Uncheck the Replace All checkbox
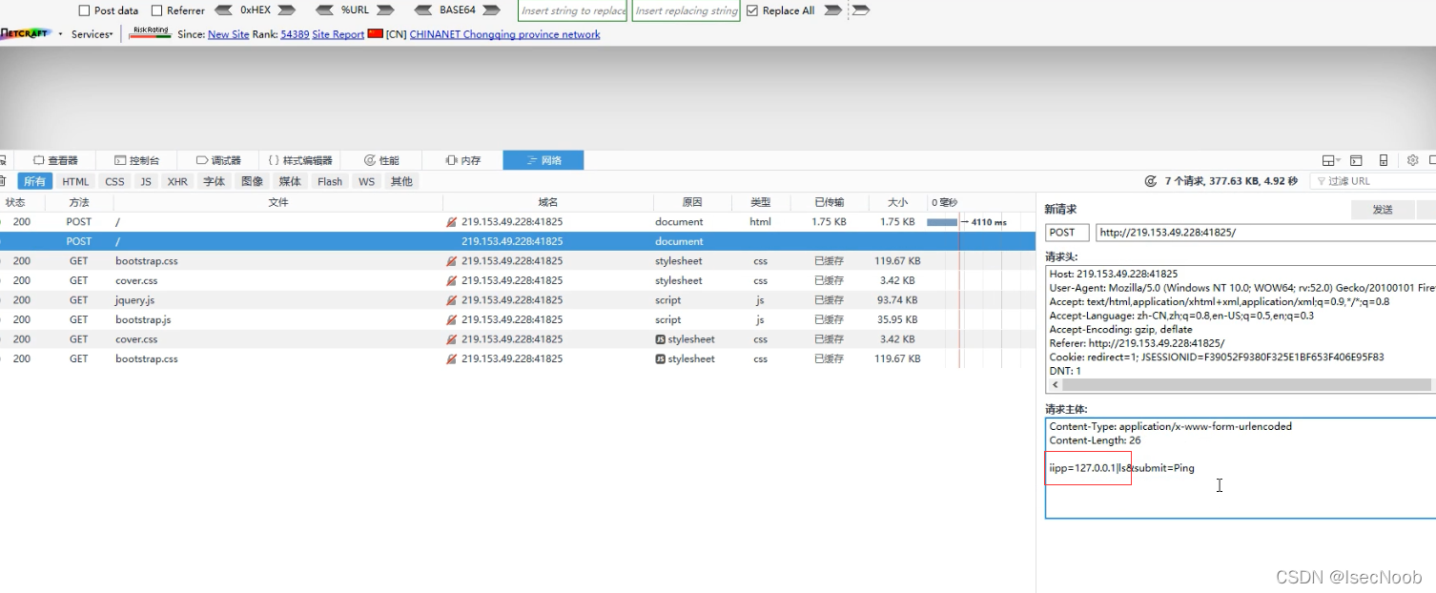 [752, 10]
